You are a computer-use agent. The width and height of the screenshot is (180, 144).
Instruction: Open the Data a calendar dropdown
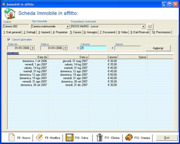(65, 48)
